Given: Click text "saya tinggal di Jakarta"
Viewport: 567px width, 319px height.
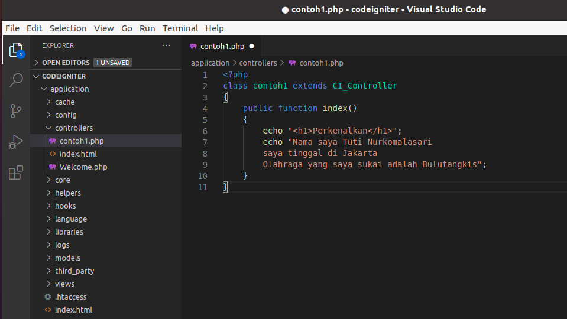Looking at the screenshot, I should coord(320,153).
